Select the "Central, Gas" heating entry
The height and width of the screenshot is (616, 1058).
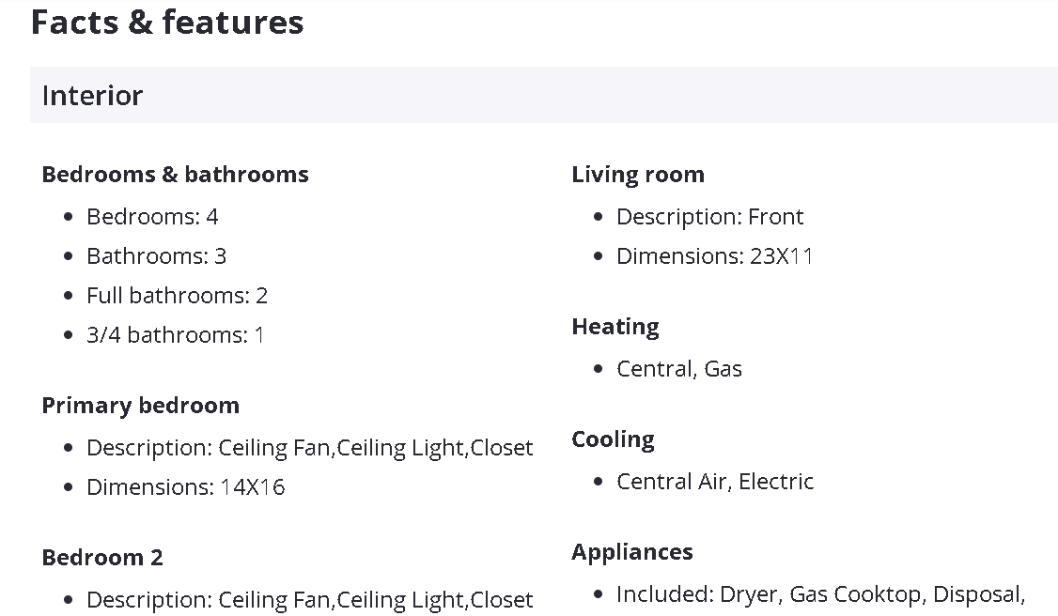678,369
